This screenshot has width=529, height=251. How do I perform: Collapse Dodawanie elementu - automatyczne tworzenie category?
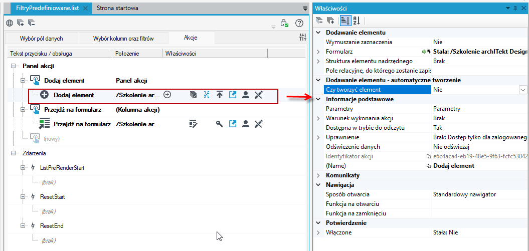[318, 80]
